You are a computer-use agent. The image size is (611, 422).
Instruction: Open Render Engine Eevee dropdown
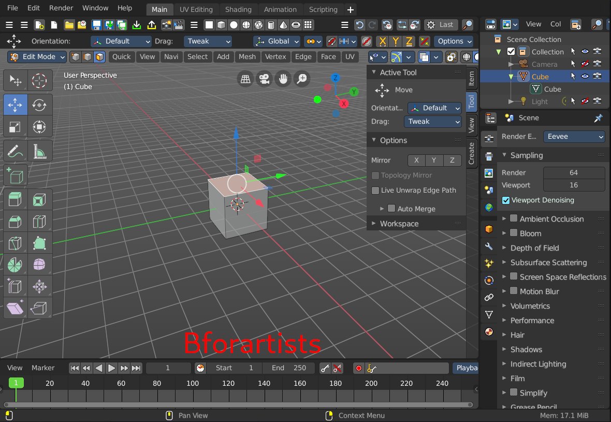pyautogui.click(x=574, y=136)
